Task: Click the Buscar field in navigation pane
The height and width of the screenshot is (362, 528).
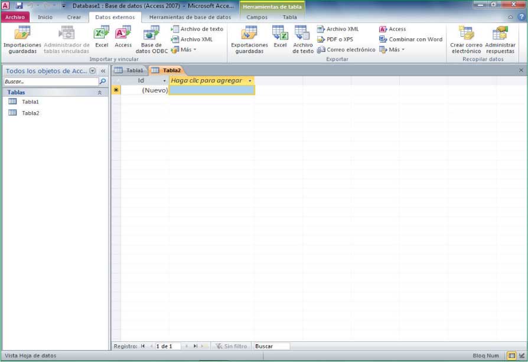Action: click(51, 81)
